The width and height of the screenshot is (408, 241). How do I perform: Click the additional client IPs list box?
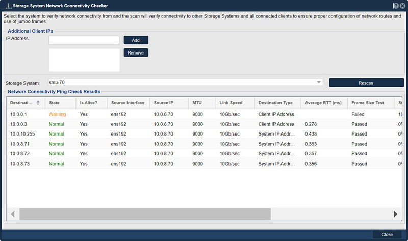(x=84, y=60)
